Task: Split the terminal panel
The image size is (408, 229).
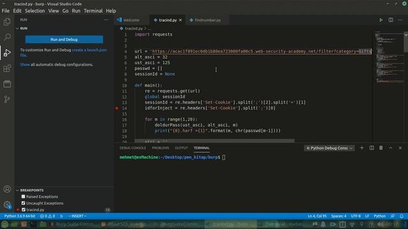Action: pyautogui.click(x=372, y=148)
